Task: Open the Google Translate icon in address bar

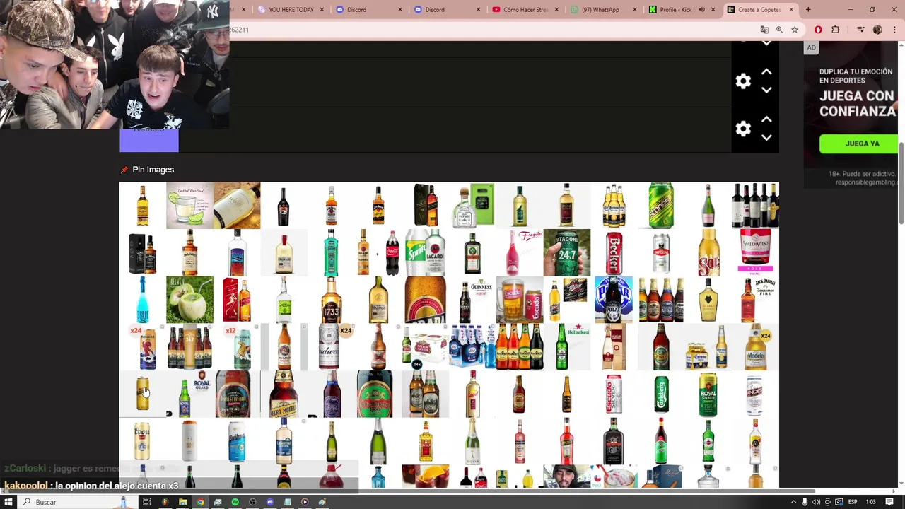Action: click(x=764, y=30)
